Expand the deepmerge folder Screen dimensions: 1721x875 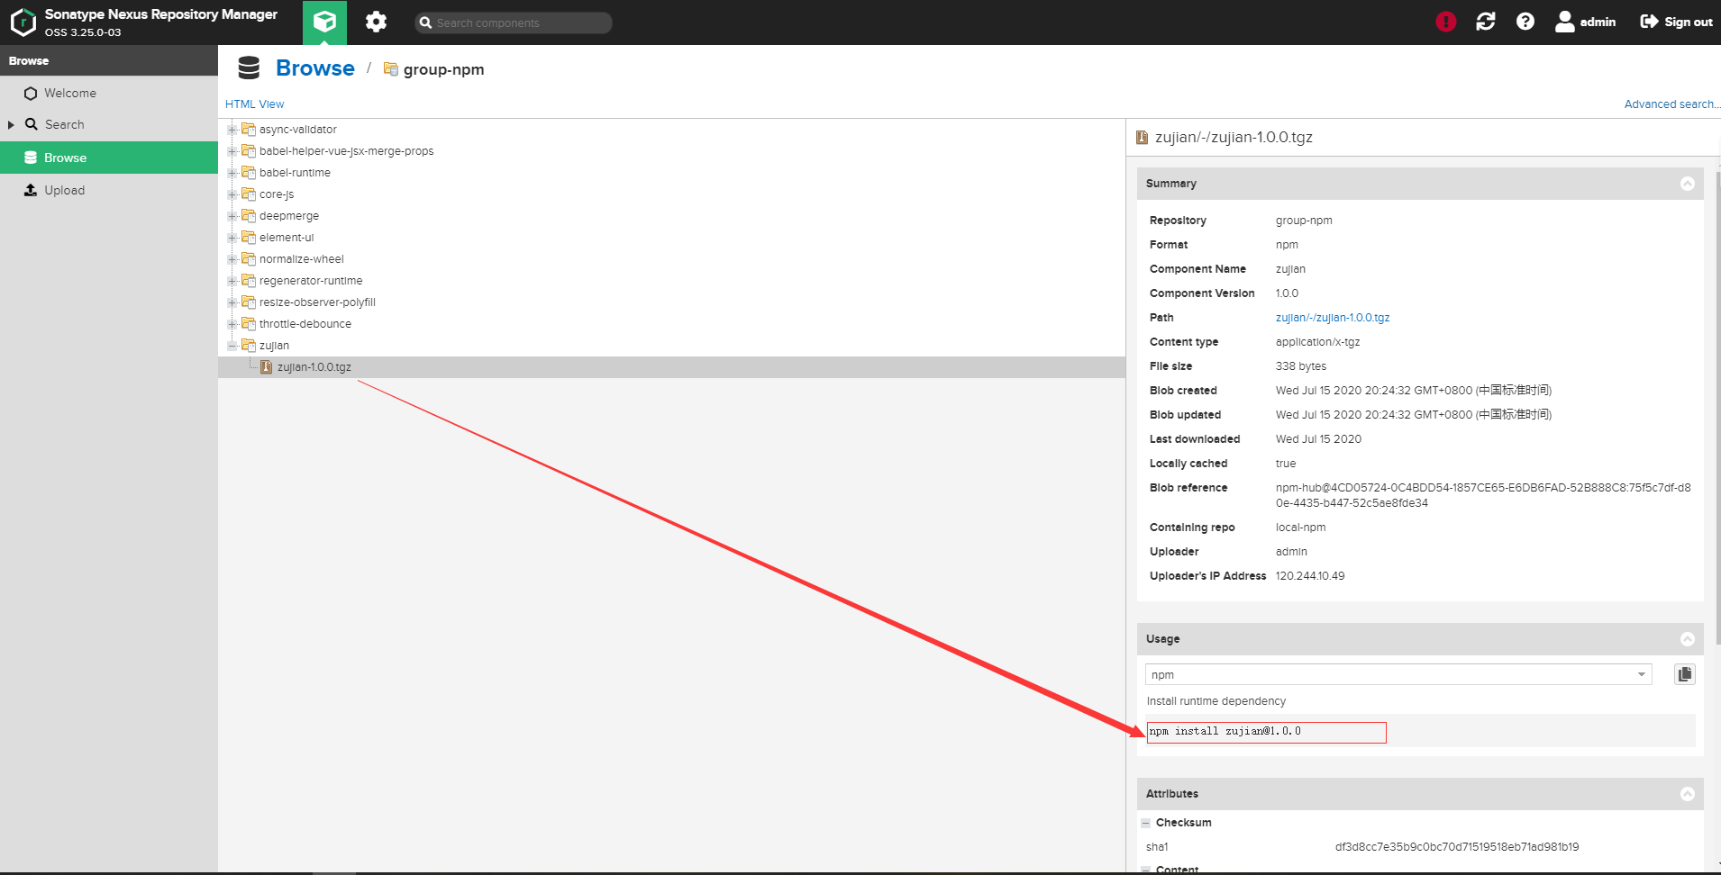pos(232,216)
